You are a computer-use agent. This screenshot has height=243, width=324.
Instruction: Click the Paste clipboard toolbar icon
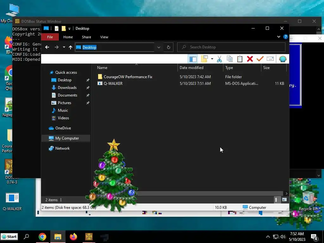[240, 59]
